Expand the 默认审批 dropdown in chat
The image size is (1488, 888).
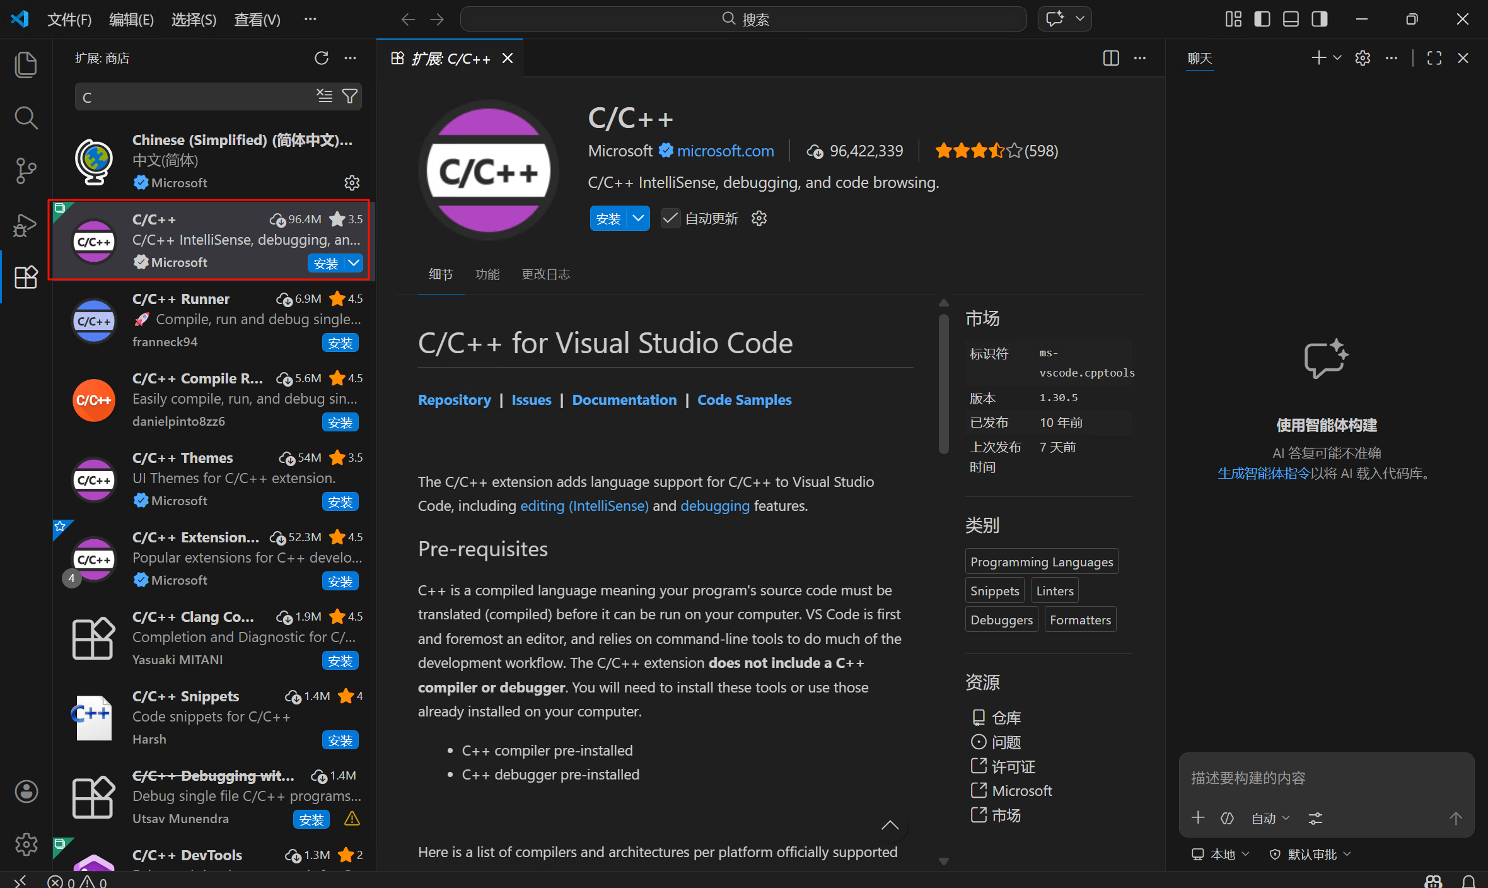(x=1311, y=854)
